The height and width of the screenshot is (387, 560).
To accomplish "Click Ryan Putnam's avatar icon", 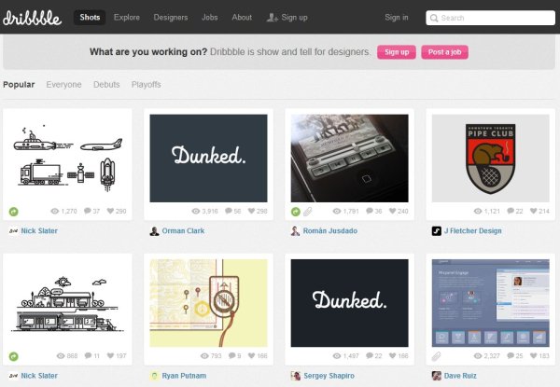I will [x=154, y=376].
